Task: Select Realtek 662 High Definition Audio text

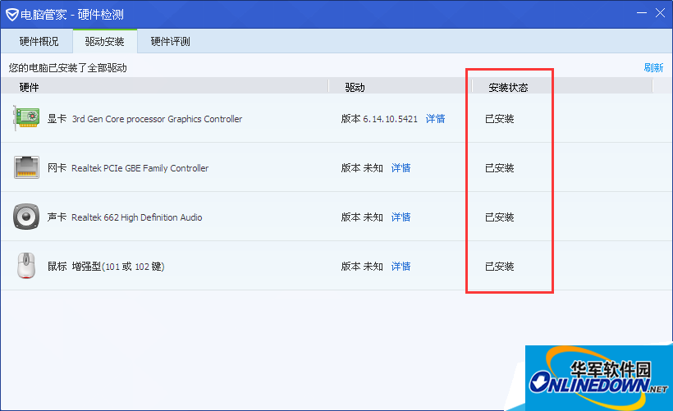Action: (136, 217)
